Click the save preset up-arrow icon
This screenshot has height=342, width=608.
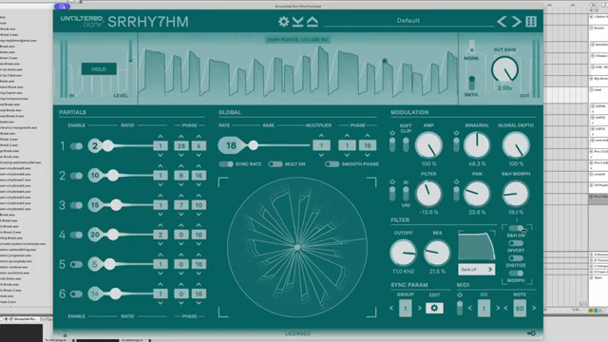pos(313,21)
